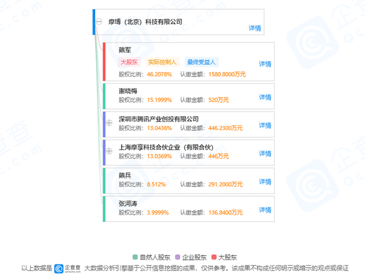
Task: Click the 520万元 subscribed amount
Action: click(x=218, y=100)
